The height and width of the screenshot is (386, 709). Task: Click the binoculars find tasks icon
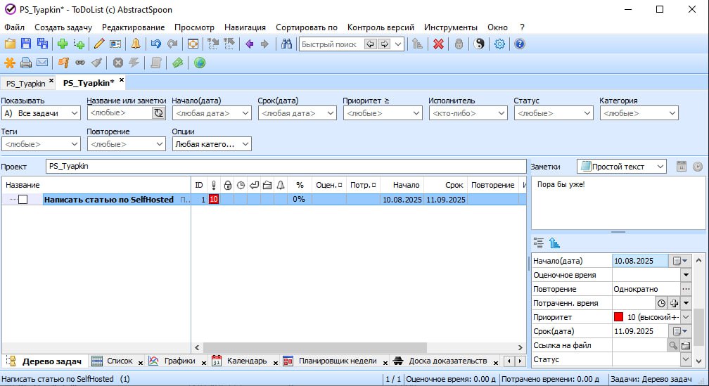286,44
